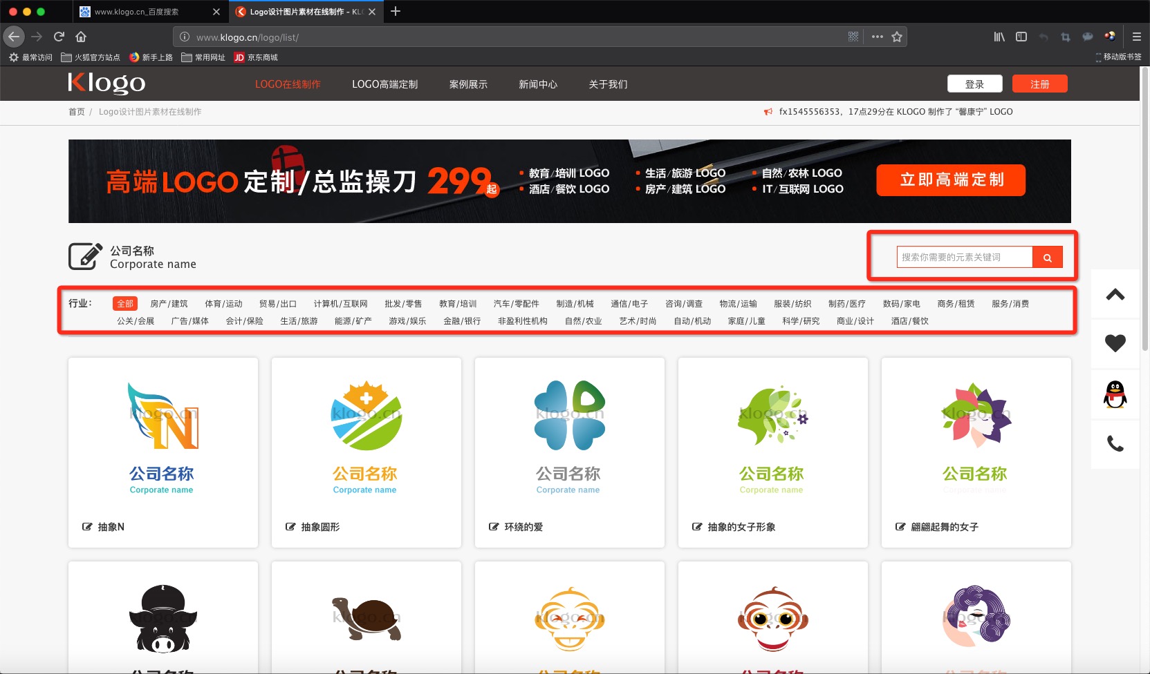Expand the 最常访问 bookmarks folder

coord(30,57)
